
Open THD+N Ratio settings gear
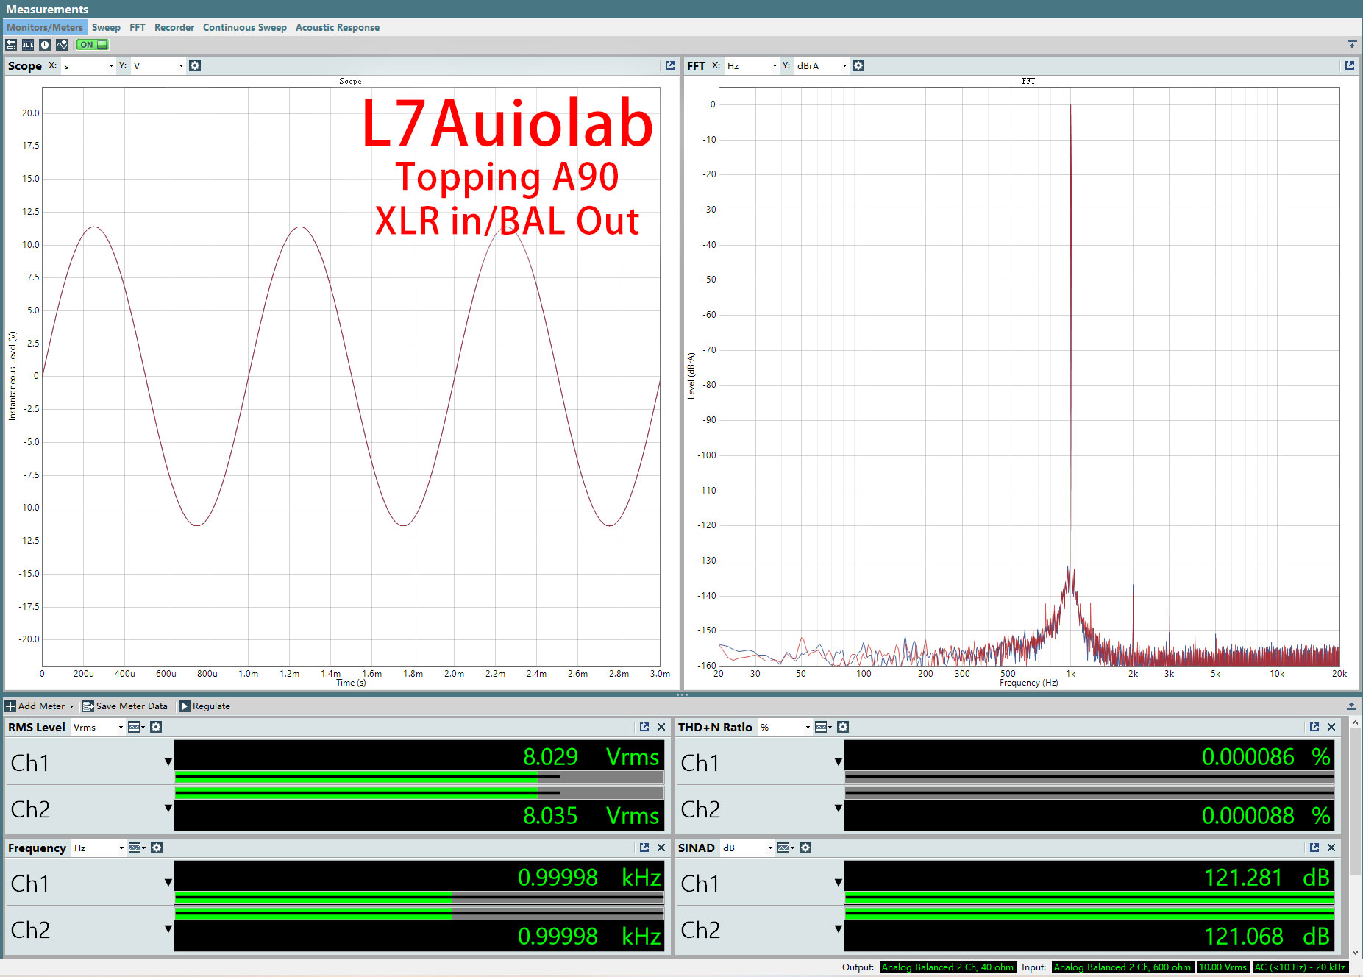[843, 727]
